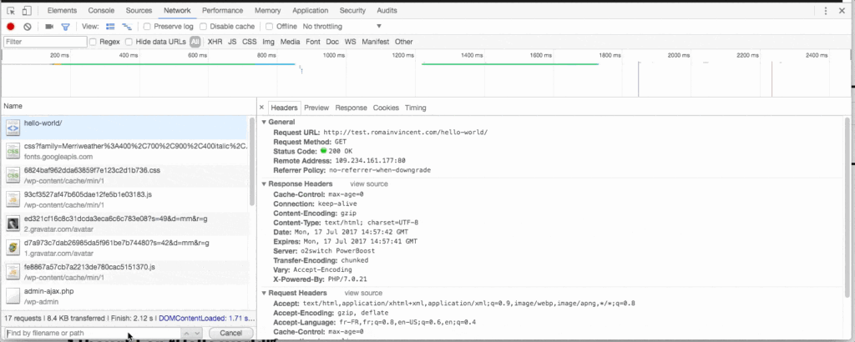This screenshot has height=342, width=855.
Task: Switch to waterfall overview view icon
Action: click(127, 26)
